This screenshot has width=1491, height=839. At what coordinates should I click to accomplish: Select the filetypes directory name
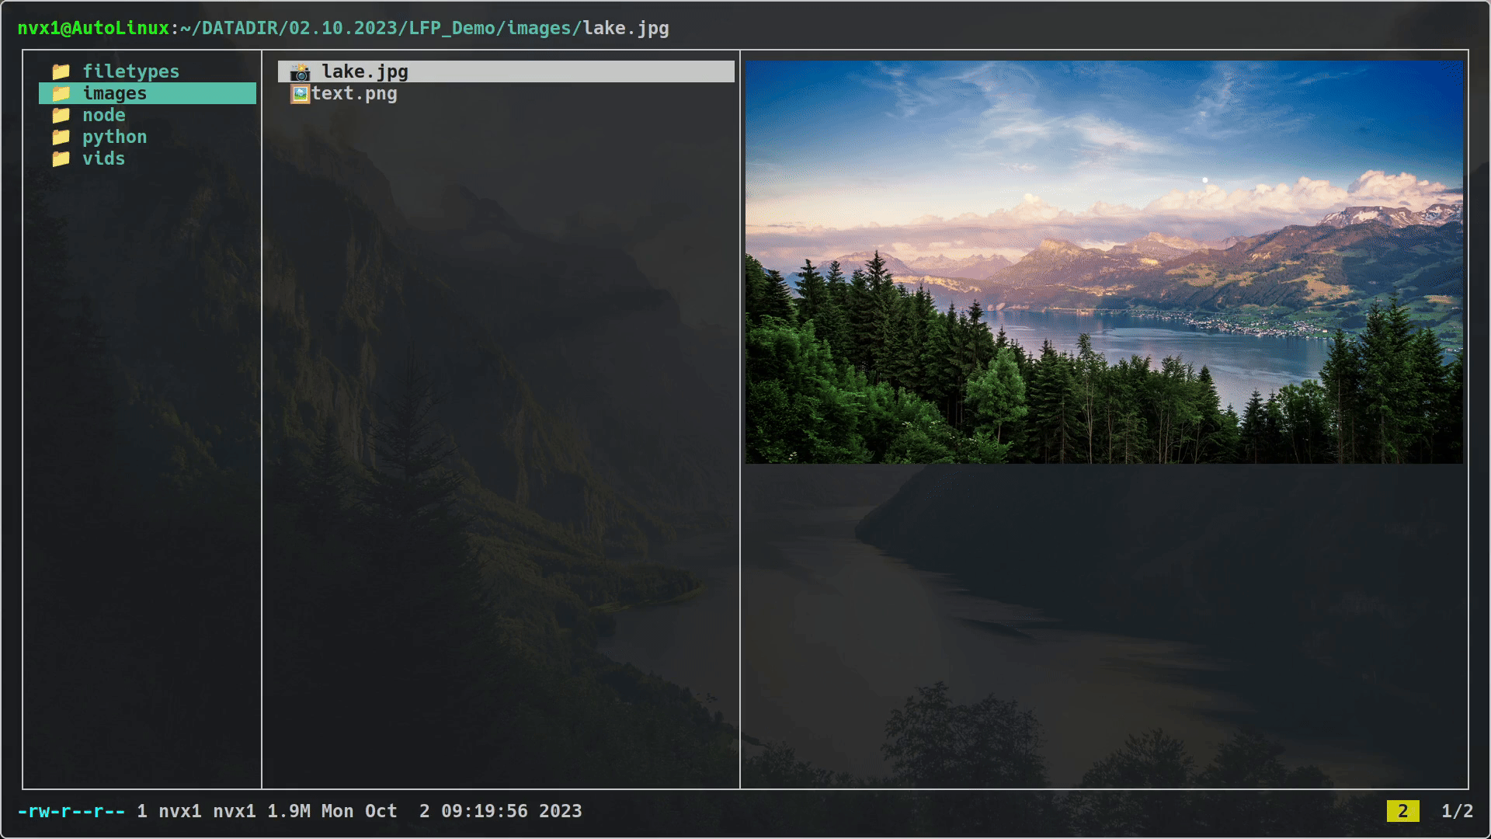click(130, 71)
